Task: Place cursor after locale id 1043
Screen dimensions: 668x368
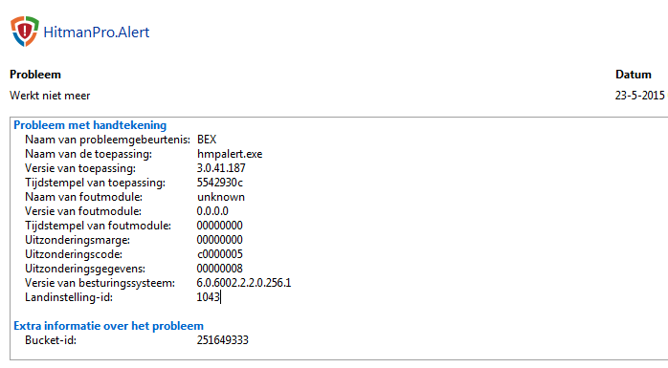Action: click(221, 297)
